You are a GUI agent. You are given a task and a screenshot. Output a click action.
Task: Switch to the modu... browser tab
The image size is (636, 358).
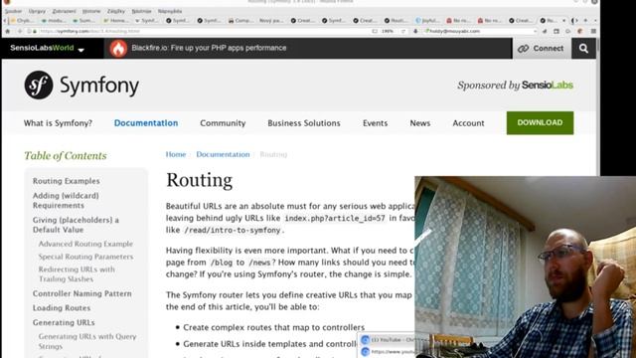pos(54,20)
